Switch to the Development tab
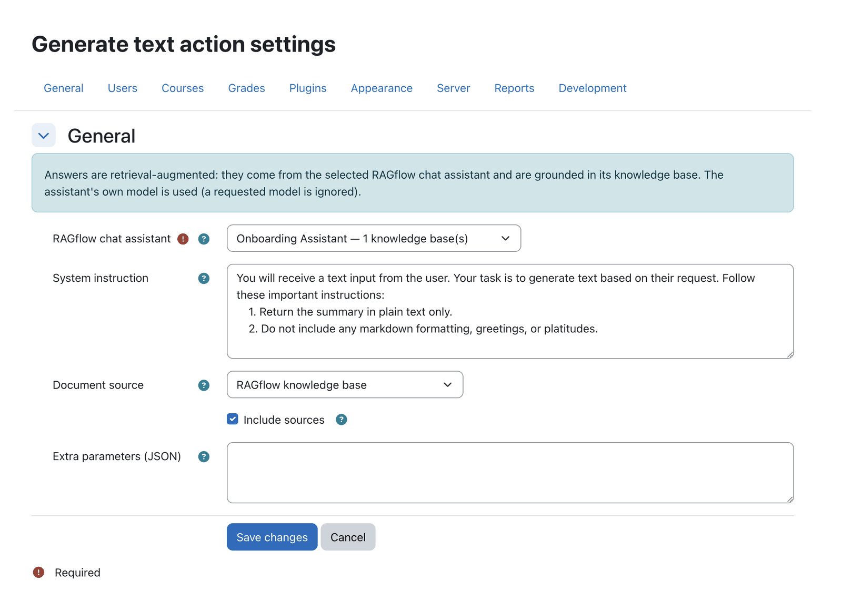 click(593, 88)
